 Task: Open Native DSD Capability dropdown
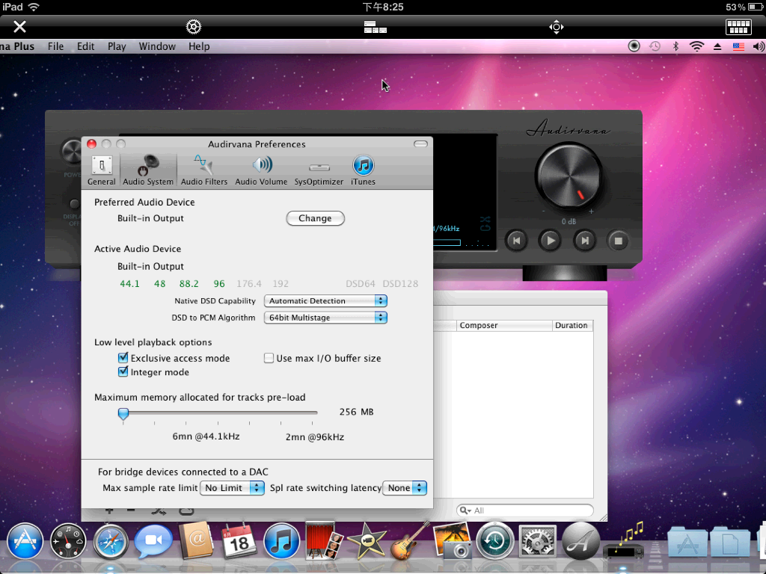pyautogui.click(x=325, y=300)
